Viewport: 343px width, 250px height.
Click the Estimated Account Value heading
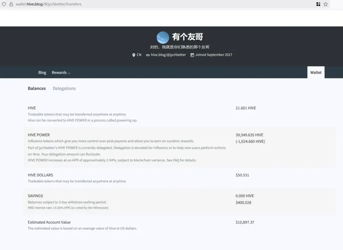(x=49, y=222)
